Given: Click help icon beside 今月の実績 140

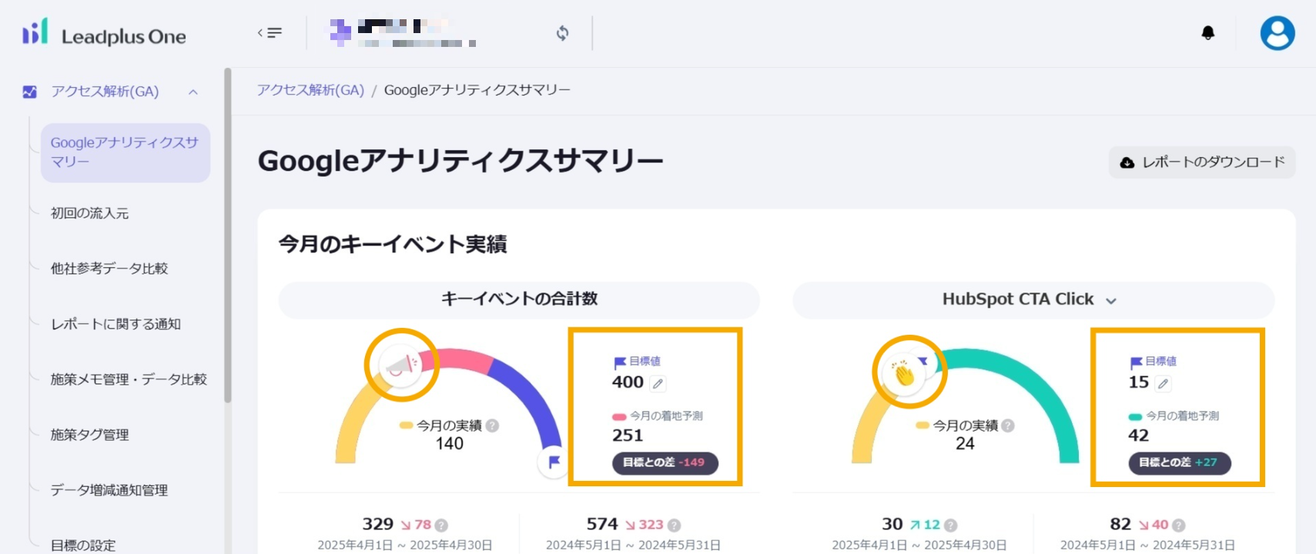Looking at the screenshot, I should coord(493,426).
